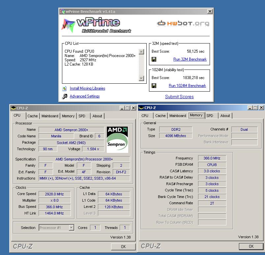
Task: Click the Revision DH-F2 field
Action: (121, 172)
